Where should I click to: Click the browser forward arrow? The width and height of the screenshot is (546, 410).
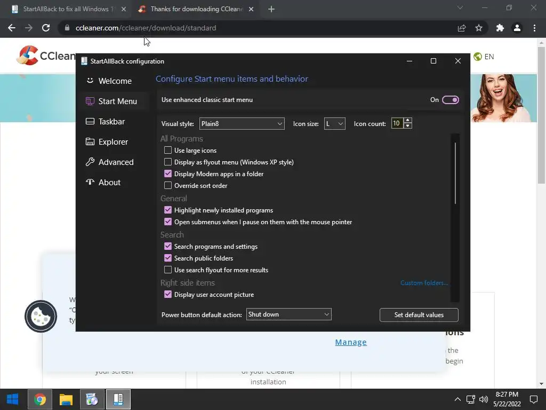(29, 28)
